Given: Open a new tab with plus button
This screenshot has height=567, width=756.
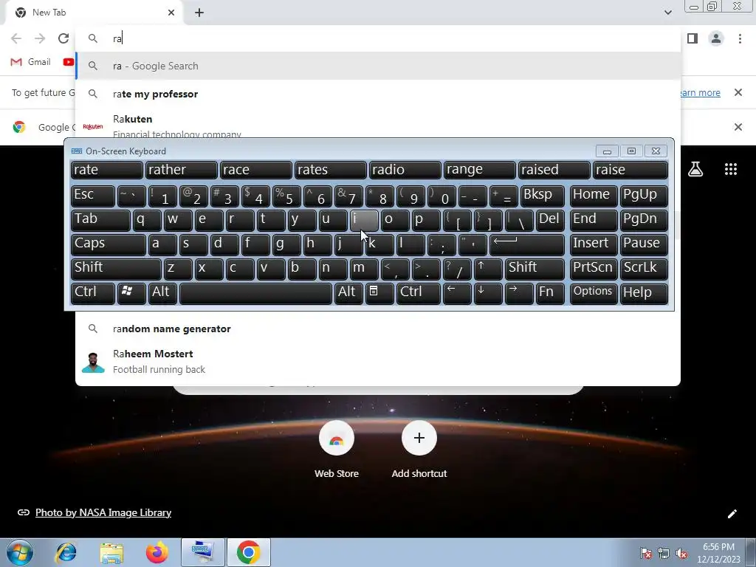Looking at the screenshot, I should [x=199, y=13].
